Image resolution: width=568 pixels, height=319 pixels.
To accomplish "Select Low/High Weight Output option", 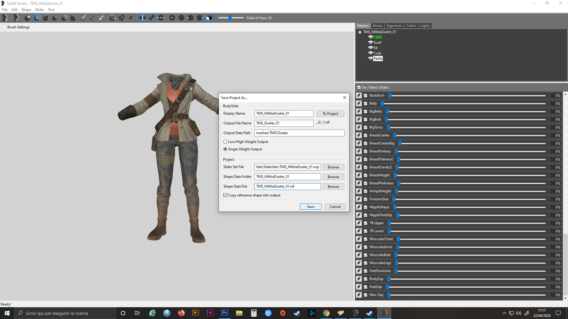I will 225,142.
